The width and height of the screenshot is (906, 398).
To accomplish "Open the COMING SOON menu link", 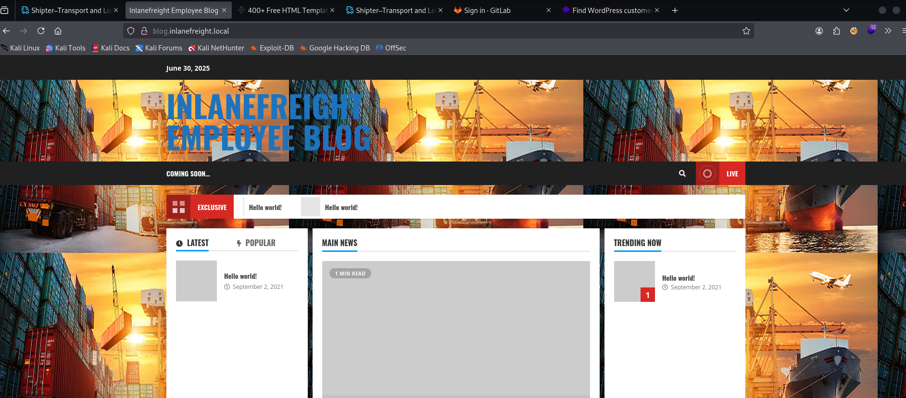I will click(x=188, y=174).
